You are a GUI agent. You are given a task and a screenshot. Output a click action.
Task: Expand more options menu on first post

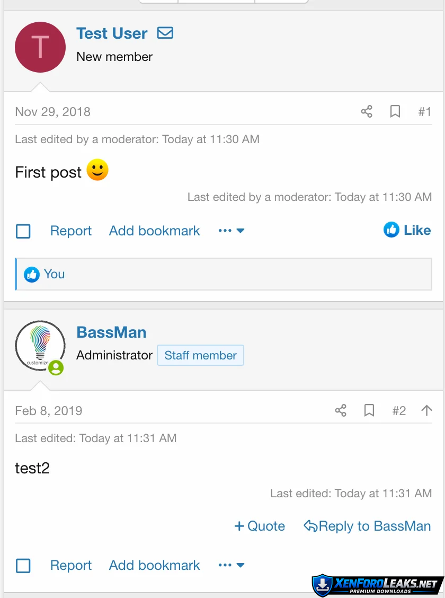click(x=232, y=231)
